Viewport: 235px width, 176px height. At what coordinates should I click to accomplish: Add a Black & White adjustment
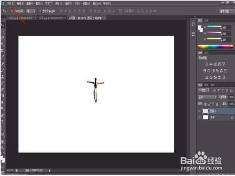pyautogui.click(x=213, y=71)
